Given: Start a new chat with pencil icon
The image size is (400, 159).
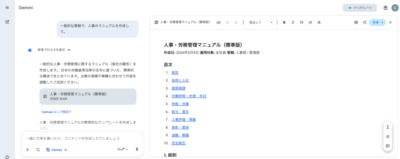Looking at the screenshot, I should [7, 21].
